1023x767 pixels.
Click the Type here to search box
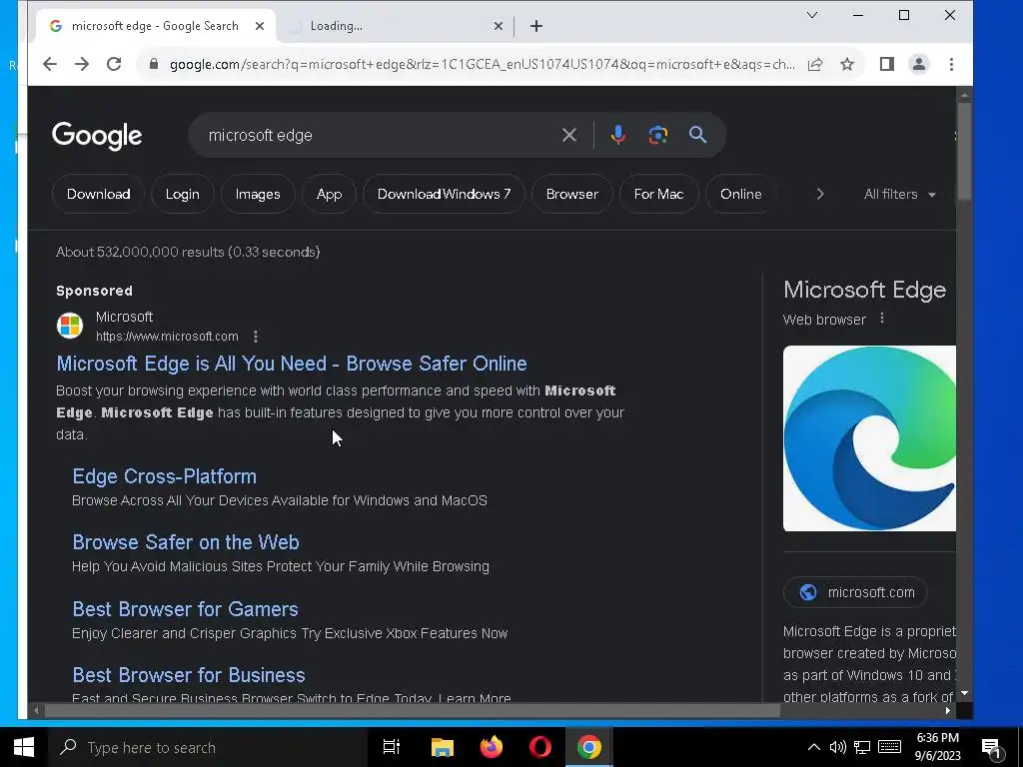pyautogui.click(x=210, y=747)
